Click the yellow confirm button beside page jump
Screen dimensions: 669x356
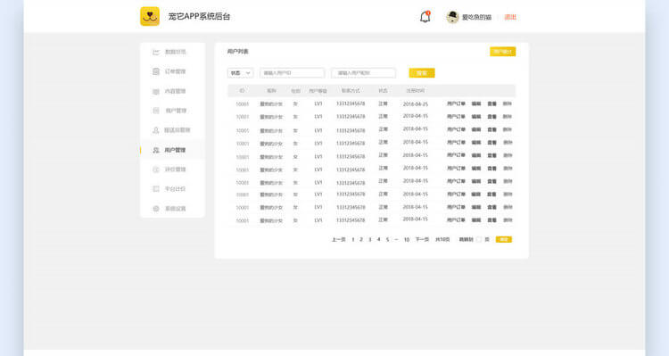click(503, 239)
